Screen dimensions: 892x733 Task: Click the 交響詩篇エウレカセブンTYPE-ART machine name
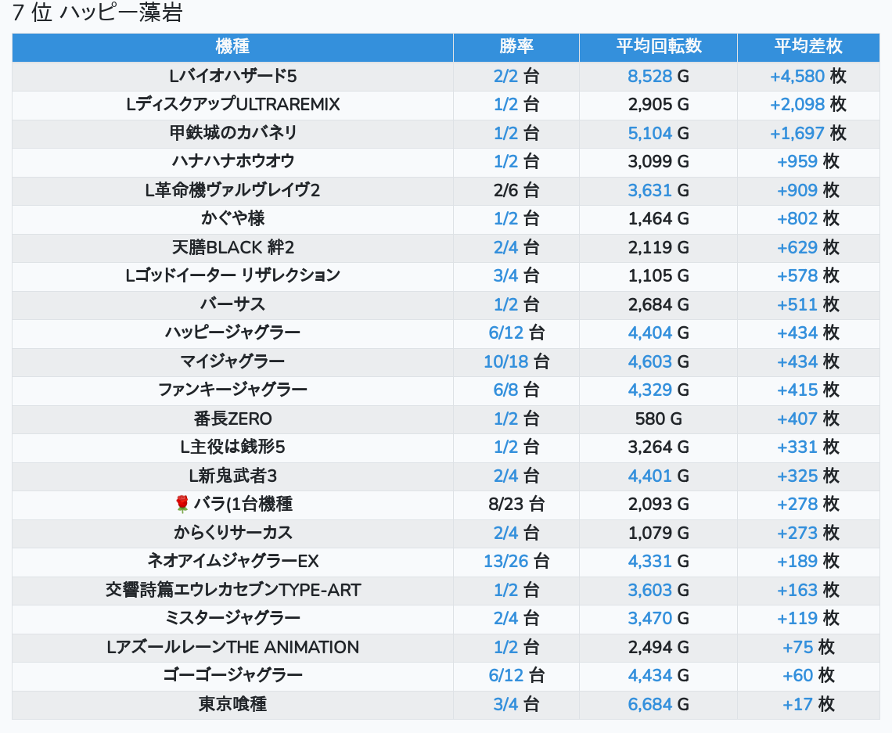(x=232, y=590)
